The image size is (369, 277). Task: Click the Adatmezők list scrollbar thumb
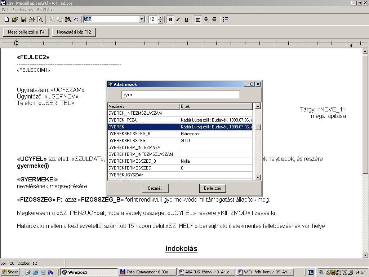(258, 127)
